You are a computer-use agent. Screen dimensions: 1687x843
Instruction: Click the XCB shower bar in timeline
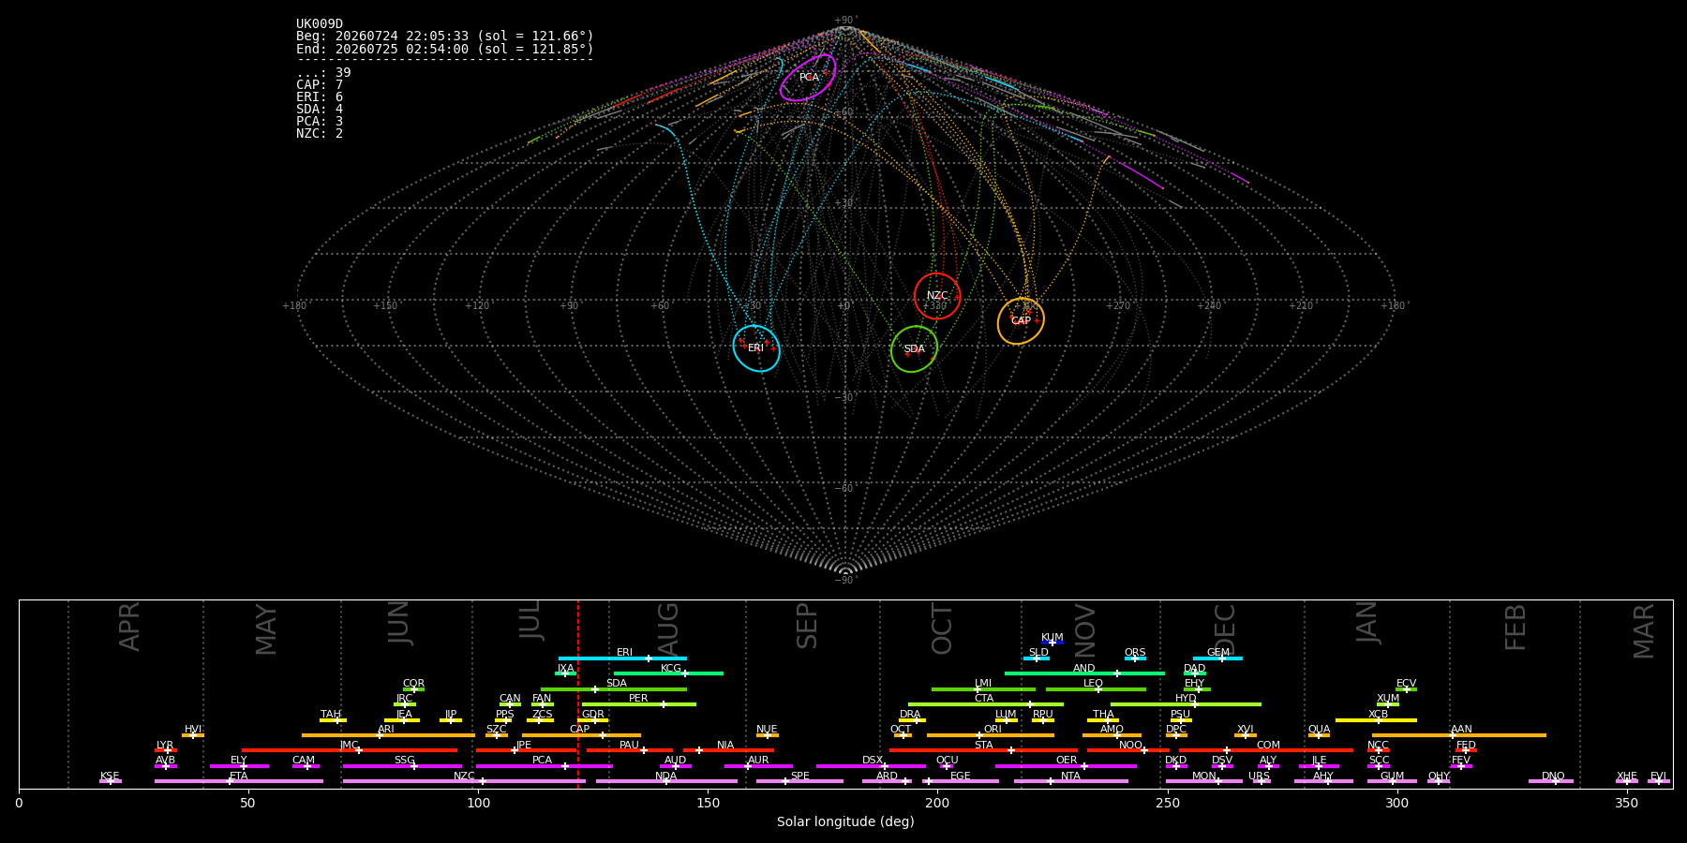1376,720
